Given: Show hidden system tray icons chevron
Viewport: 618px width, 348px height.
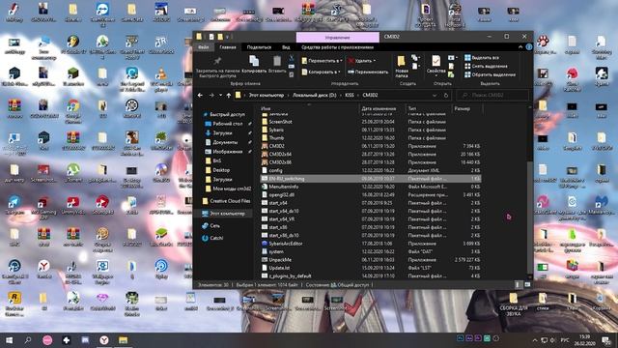Looking at the screenshot, I should coord(535,340).
